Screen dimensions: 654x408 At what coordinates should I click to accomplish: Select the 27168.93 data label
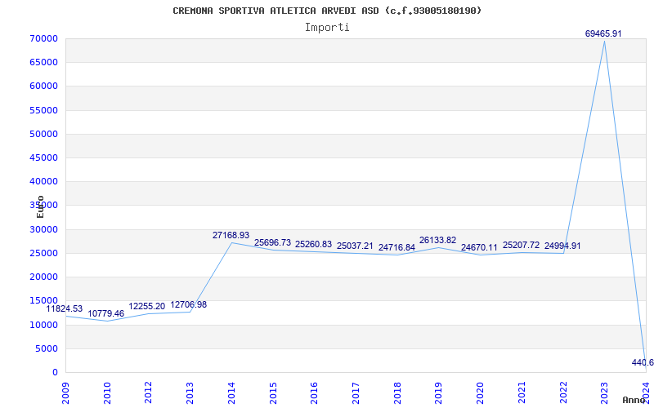click(231, 235)
